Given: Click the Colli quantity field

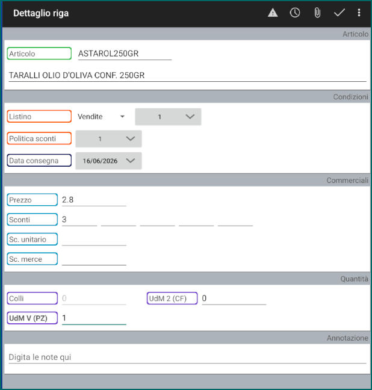Looking at the screenshot, I should pyautogui.click(x=94, y=299).
